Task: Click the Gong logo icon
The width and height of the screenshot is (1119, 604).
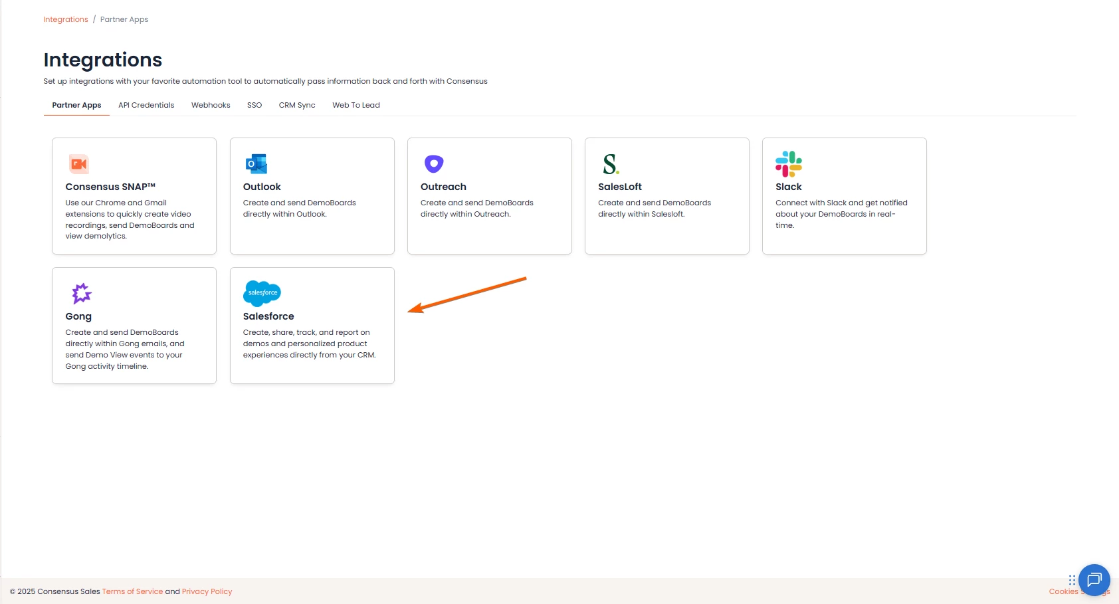Action: (81, 293)
